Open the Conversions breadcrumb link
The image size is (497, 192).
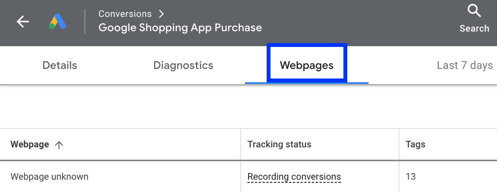(125, 14)
